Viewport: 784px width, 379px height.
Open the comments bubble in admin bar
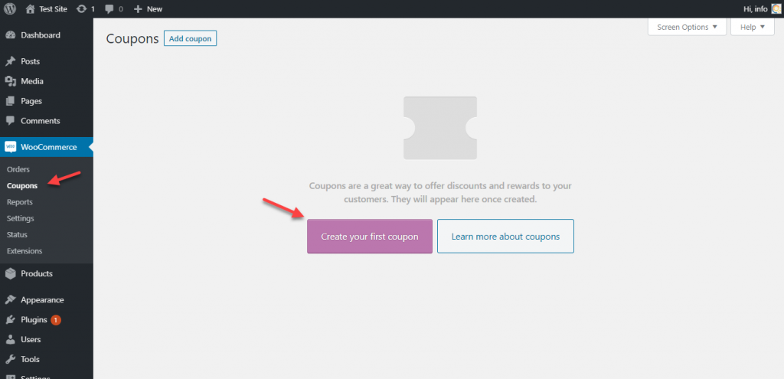tap(115, 8)
